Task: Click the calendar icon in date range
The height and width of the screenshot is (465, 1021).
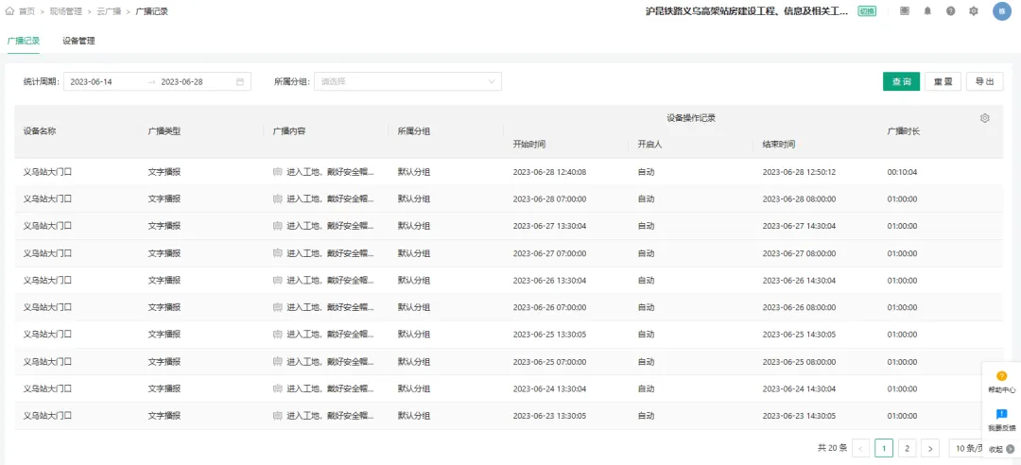Action: [239, 81]
